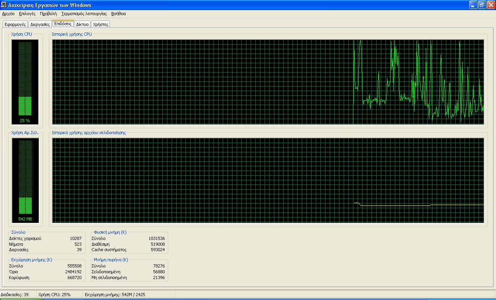Click the Χρήση CPU status bar field
The height and width of the screenshot is (300, 496).
pyautogui.click(x=54, y=295)
